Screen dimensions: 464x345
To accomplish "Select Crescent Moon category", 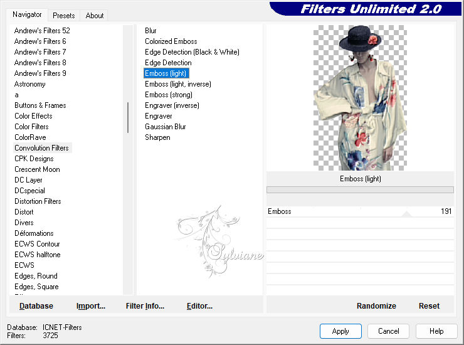I will [x=37, y=169].
